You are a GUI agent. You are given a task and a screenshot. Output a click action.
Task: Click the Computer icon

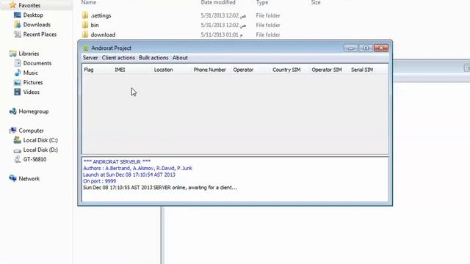pyautogui.click(x=13, y=131)
